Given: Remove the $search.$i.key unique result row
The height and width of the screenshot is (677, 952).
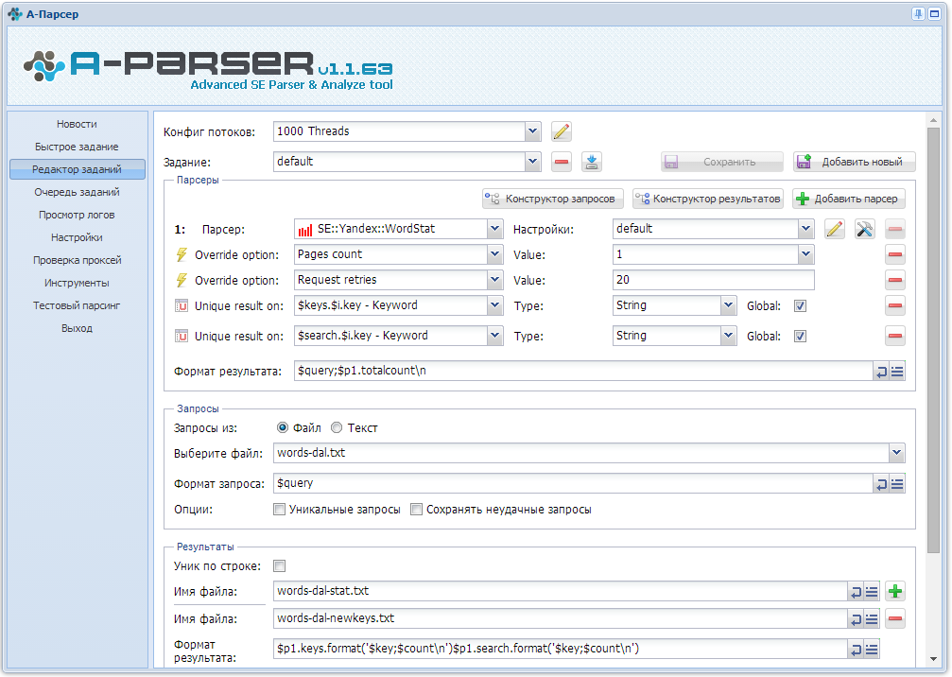Looking at the screenshot, I should point(895,336).
